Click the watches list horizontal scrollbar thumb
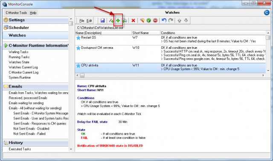 point(82,75)
